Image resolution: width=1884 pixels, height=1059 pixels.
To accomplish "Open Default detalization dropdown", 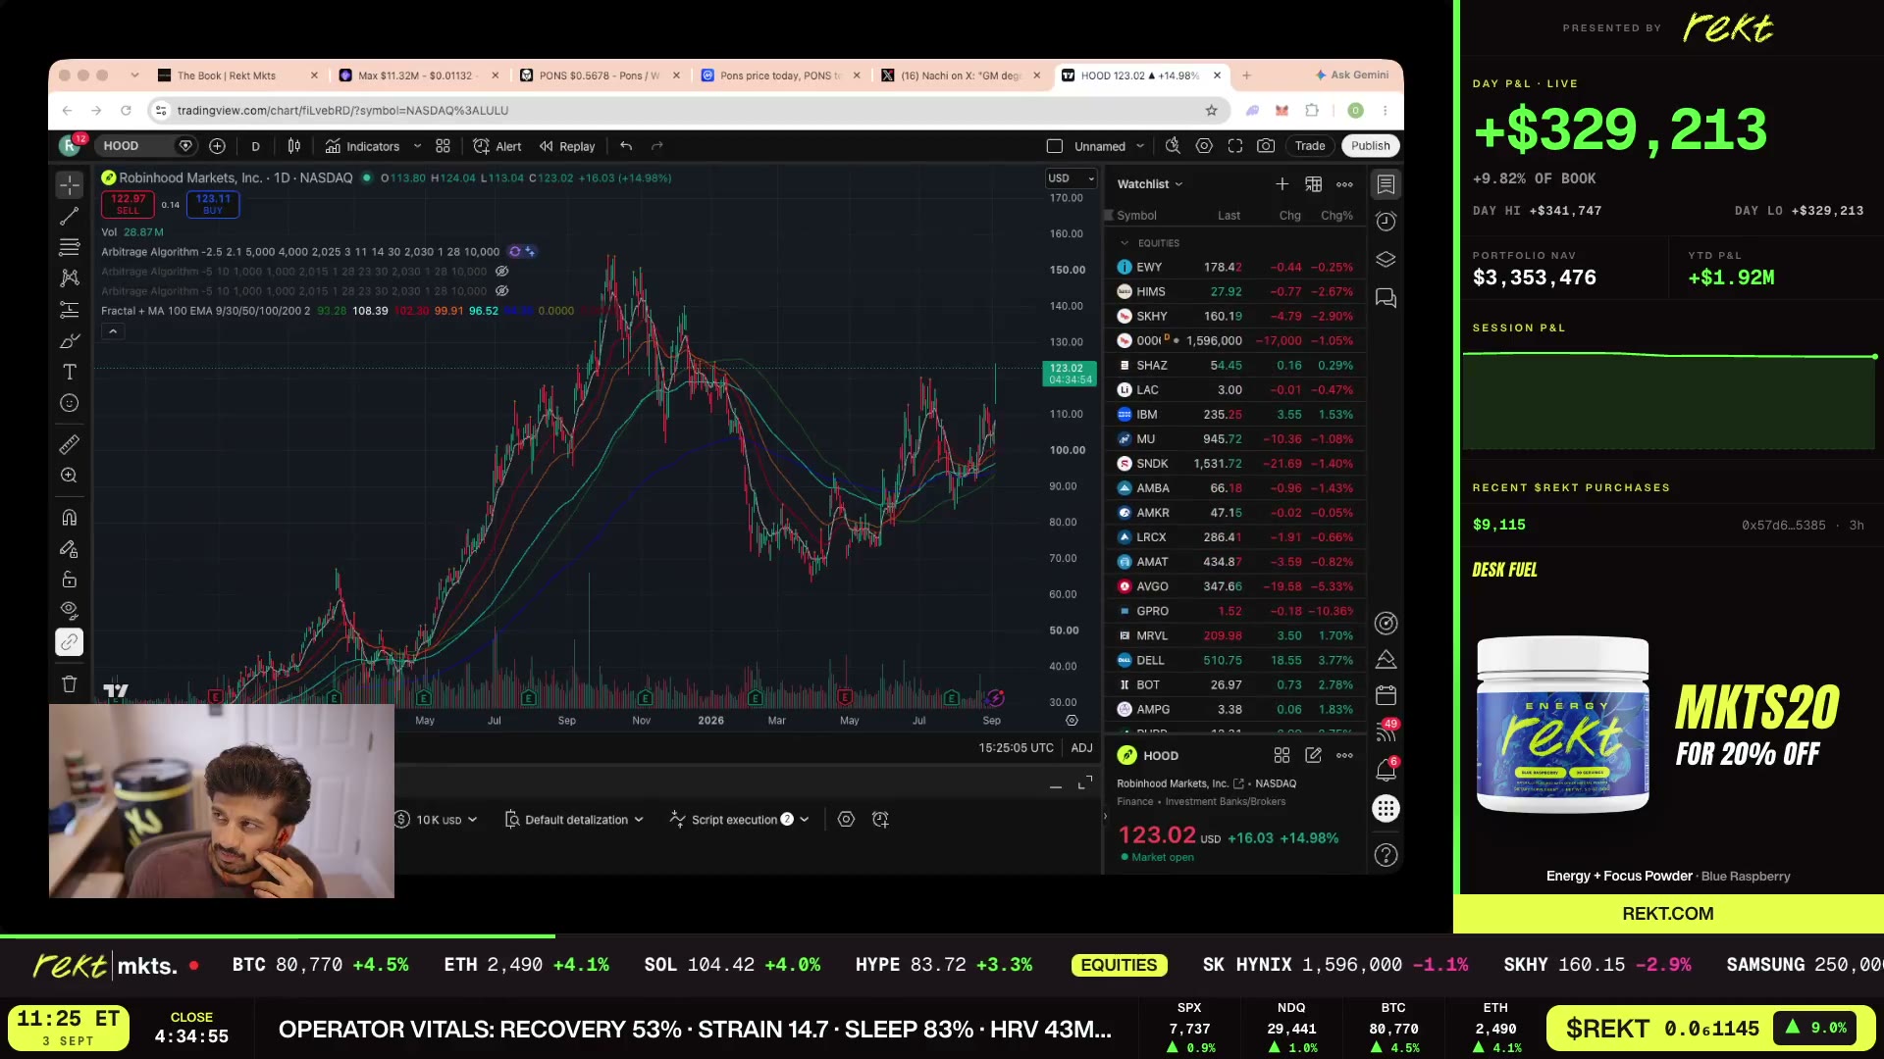I will 574,820.
